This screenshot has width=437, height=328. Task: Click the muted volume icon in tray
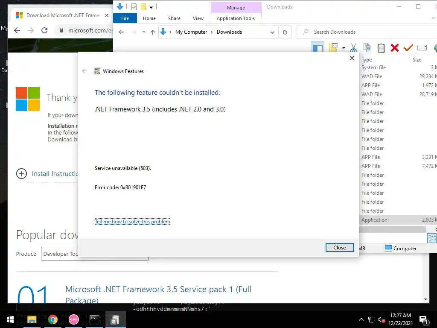(382, 319)
